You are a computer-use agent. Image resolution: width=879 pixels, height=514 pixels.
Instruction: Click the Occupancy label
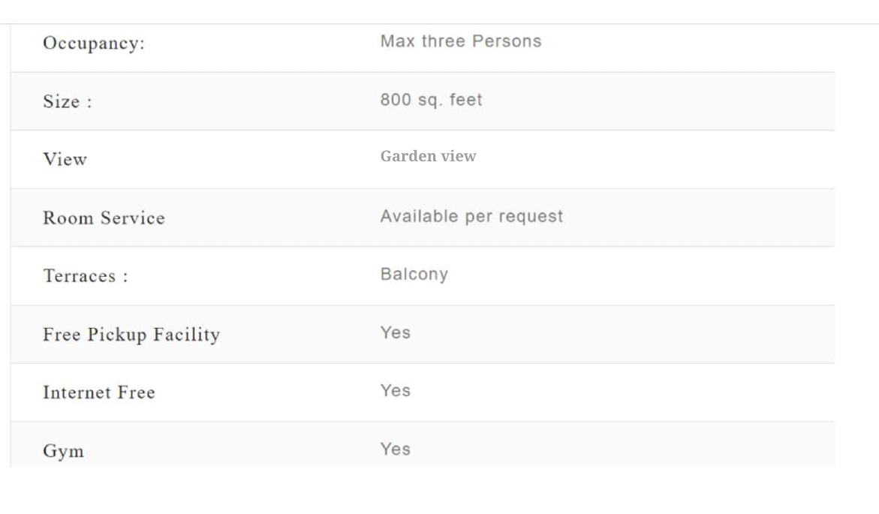click(x=94, y=43)
